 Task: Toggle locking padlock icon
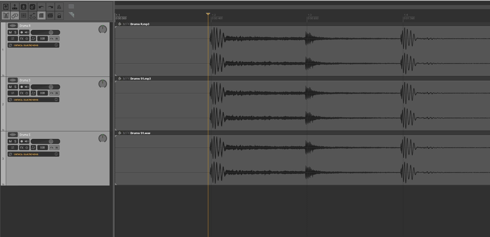pyautogui.click(x=59, y=15)
